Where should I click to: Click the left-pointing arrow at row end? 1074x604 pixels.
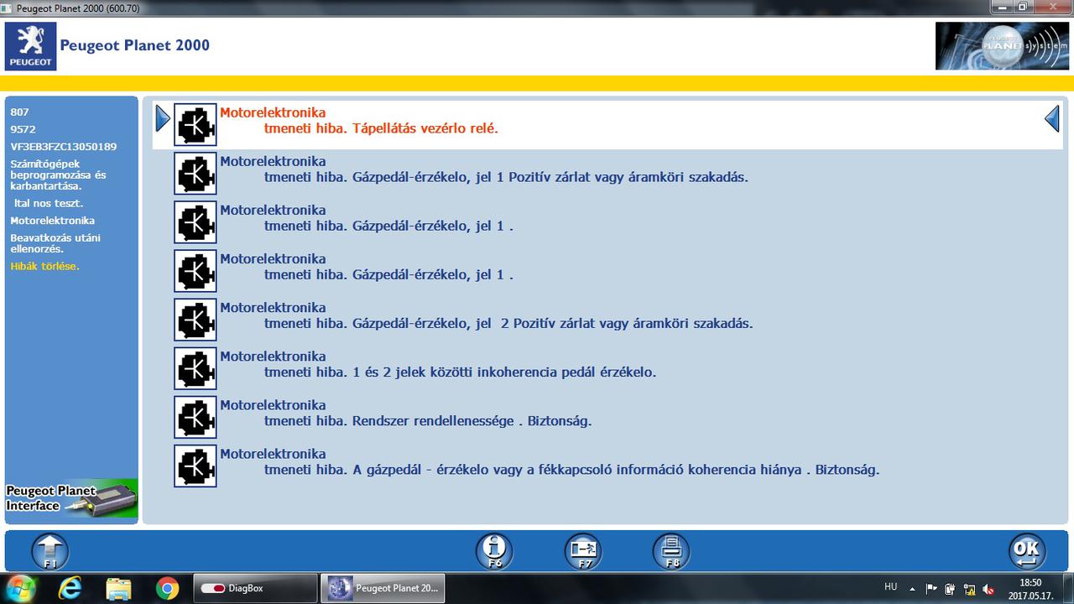[x=1051, y=119]
